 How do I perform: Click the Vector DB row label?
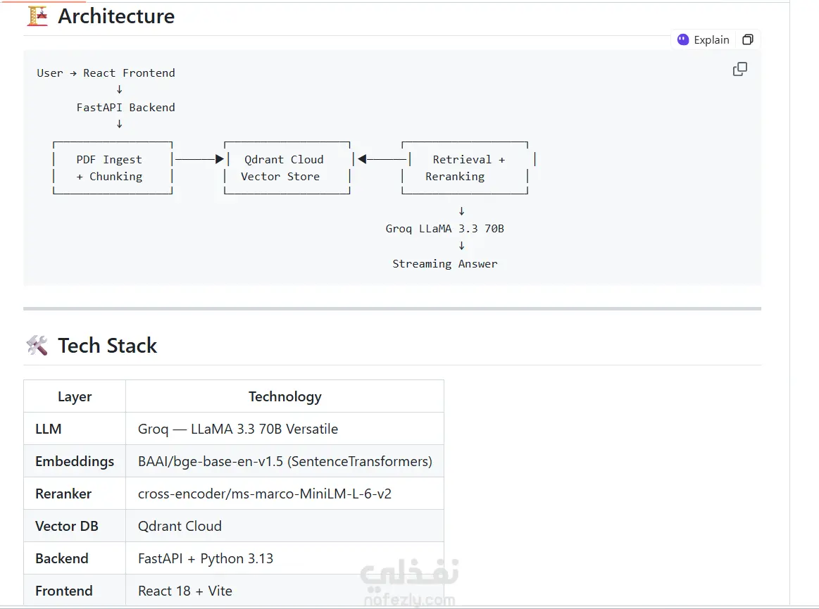[67, 526]
